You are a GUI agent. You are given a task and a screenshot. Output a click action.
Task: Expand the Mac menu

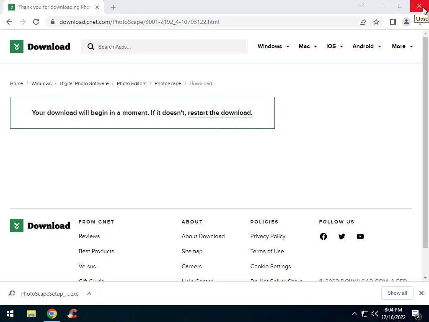pos(308,46)
